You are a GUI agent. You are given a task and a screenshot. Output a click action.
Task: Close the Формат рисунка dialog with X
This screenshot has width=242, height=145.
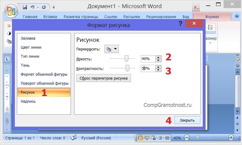[x=194, y=23]
